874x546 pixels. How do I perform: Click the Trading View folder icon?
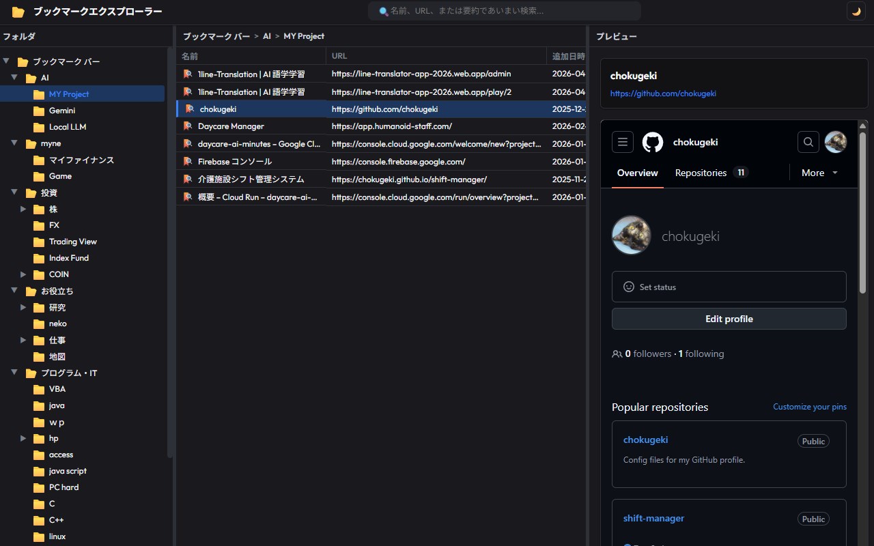39,242
